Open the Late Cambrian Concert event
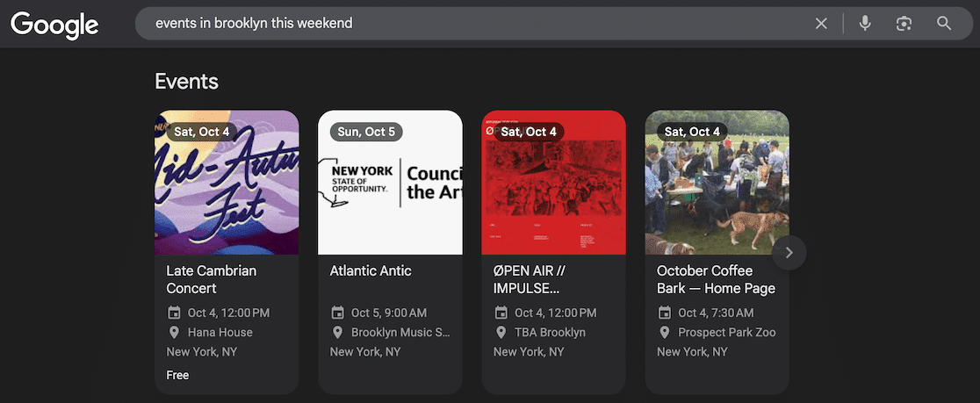Screen dimensions: 980x403 [211, 279]
